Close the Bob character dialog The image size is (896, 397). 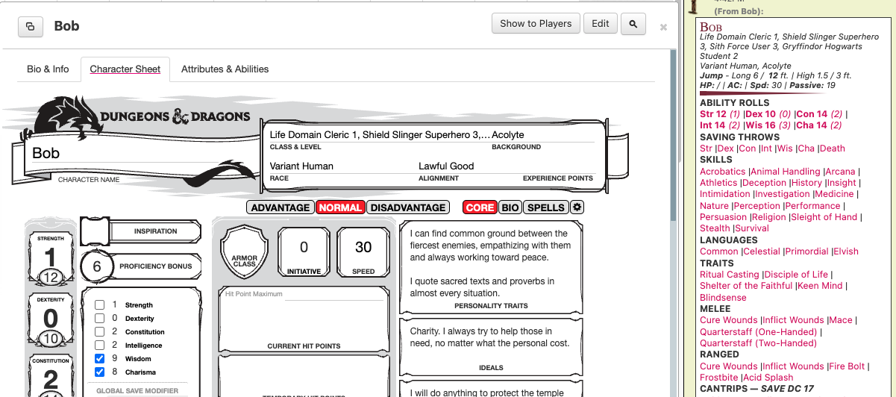tap(663, 27)
